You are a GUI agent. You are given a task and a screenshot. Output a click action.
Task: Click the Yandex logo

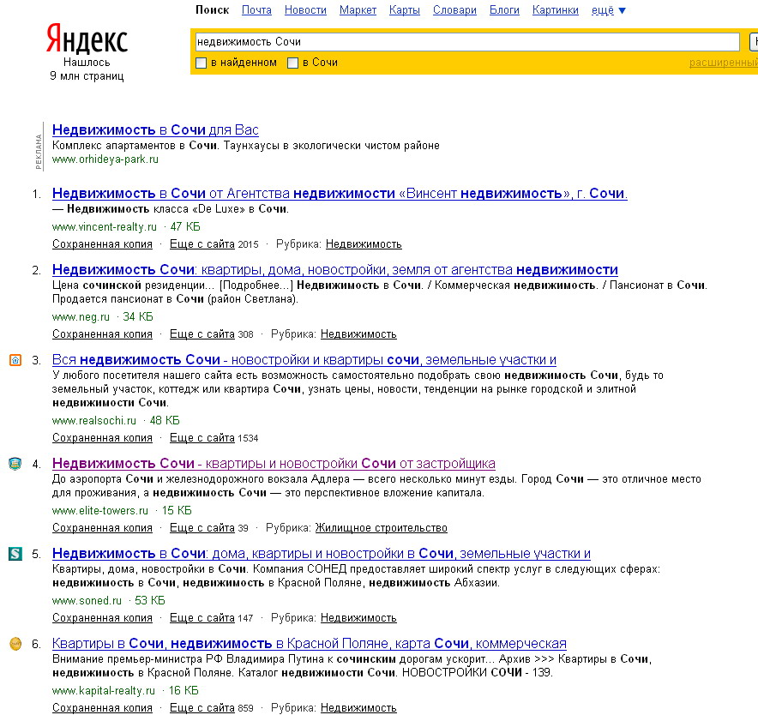[87, 39]
